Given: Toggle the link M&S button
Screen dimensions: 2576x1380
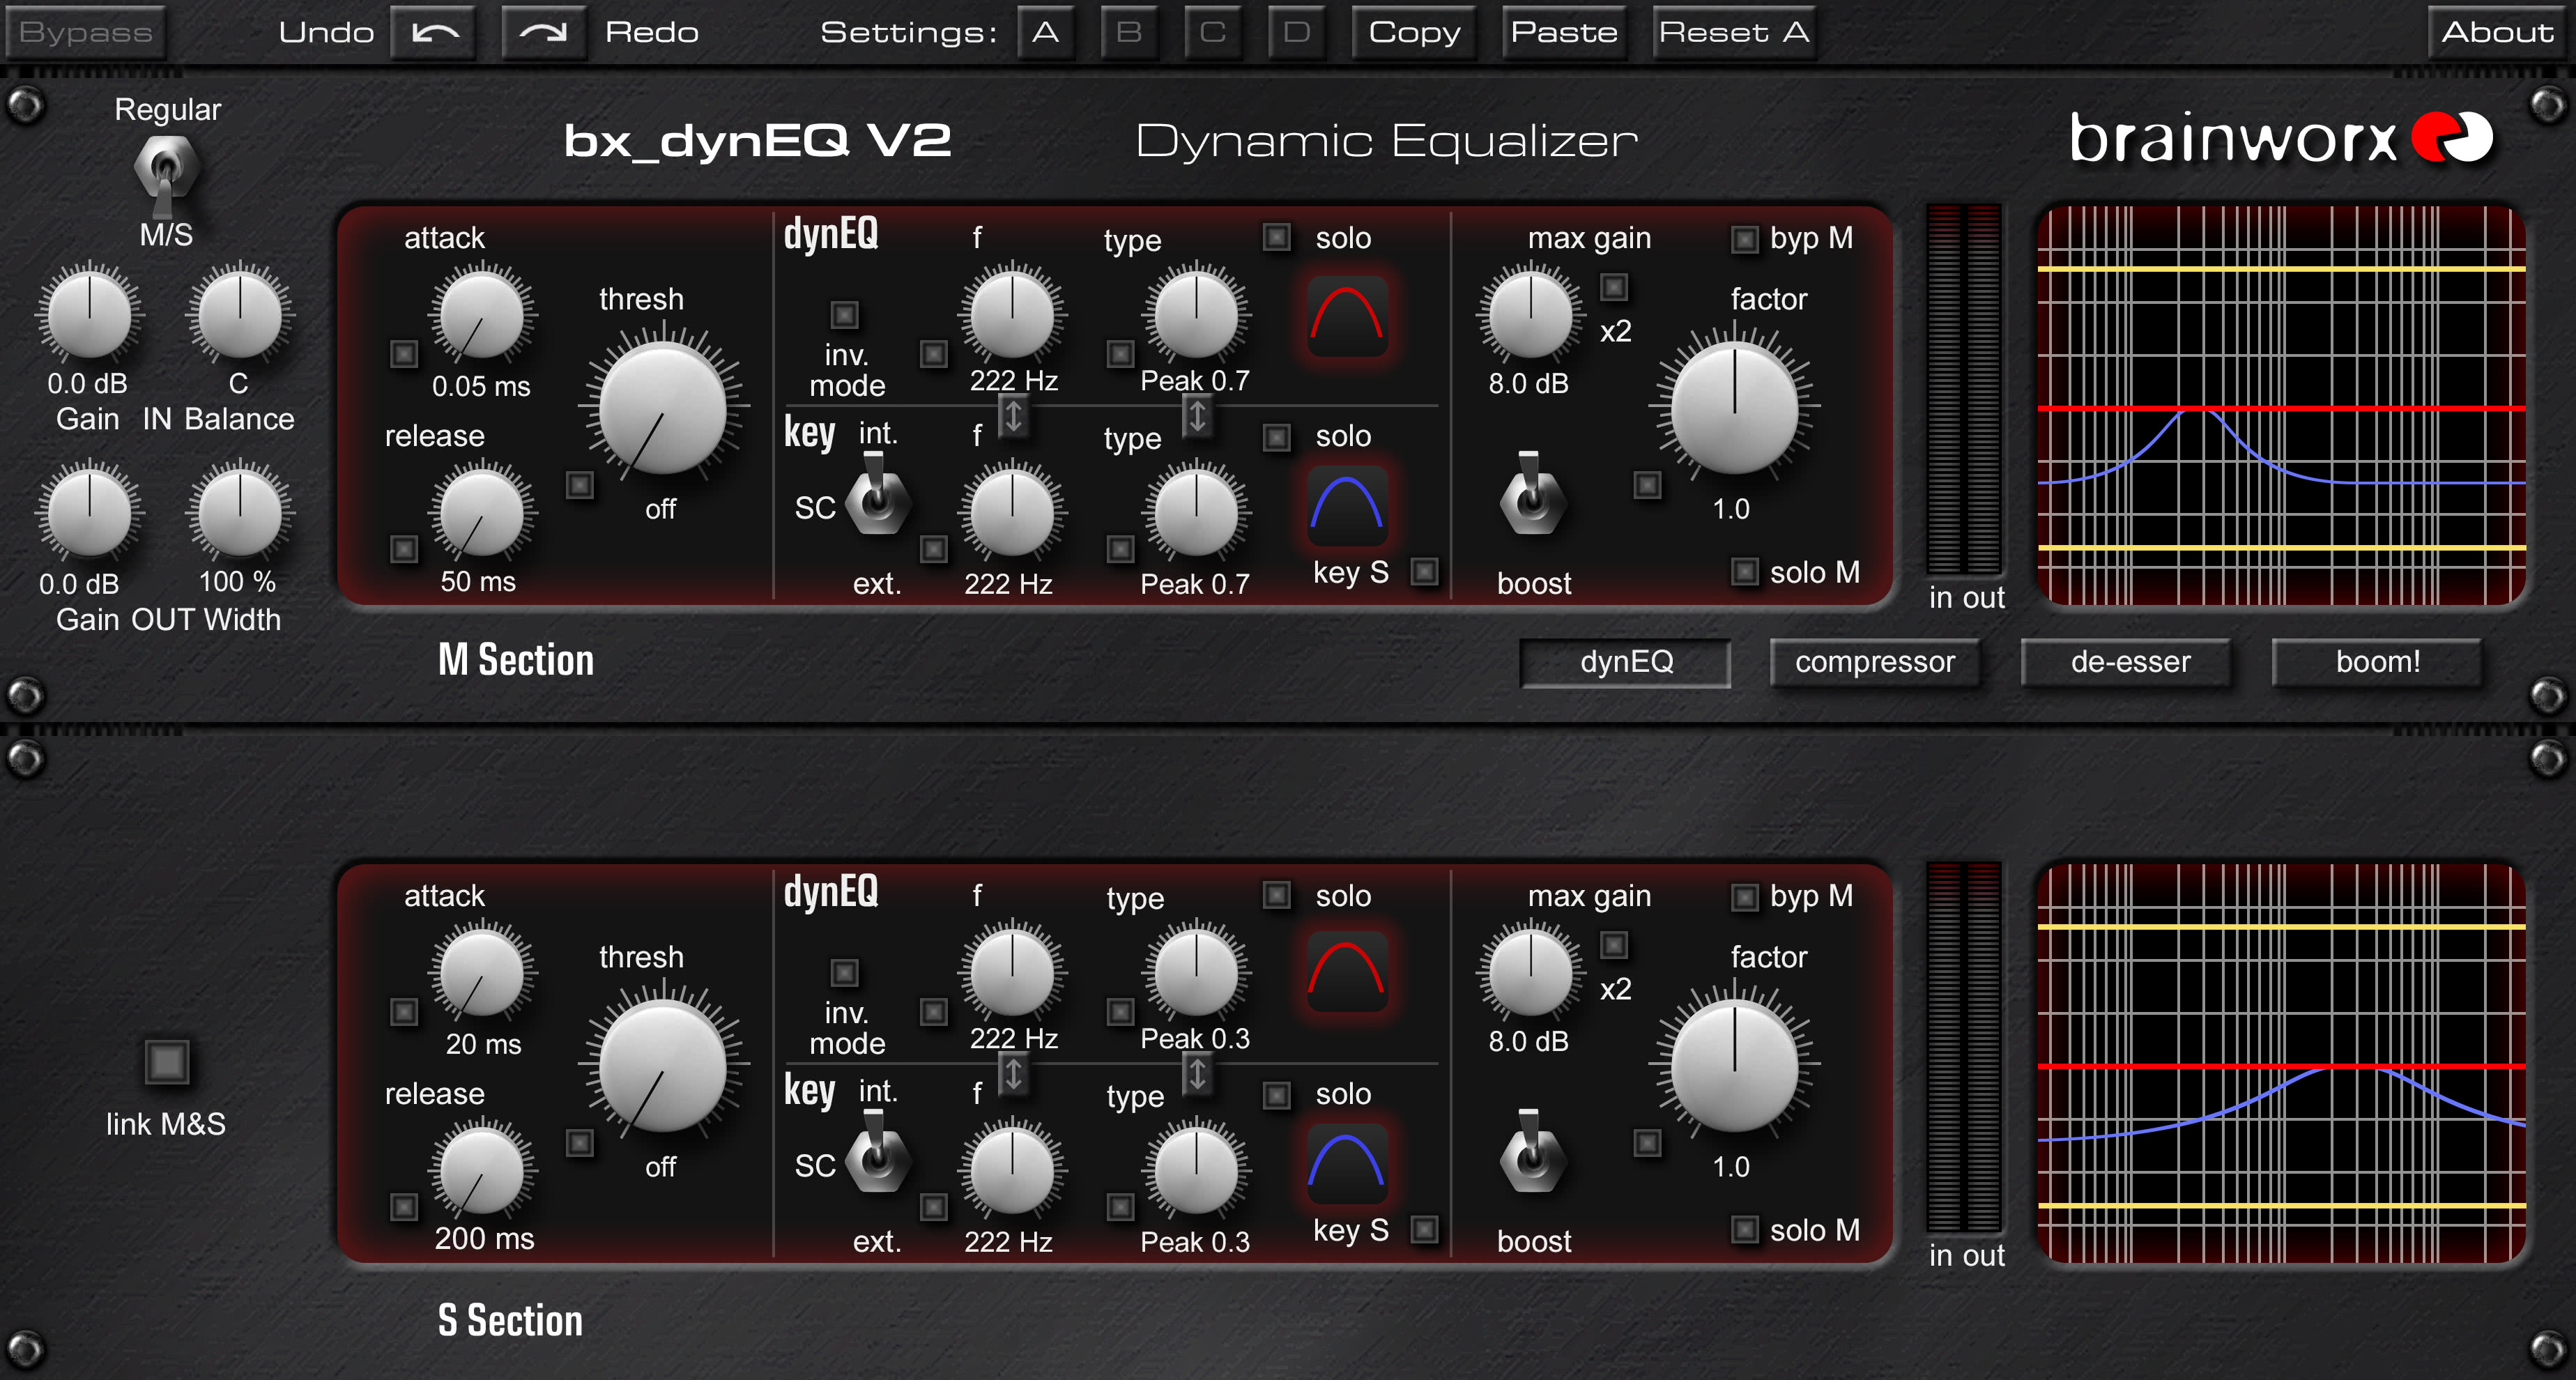Looking at the screenshot, I should (x=166, y=1061).
